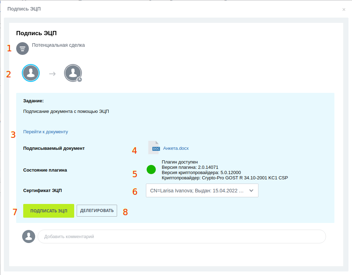The width and height of the screenshot is (352, 275).
Task: Click the green plugin status indicator
Action: pos(151,170)
